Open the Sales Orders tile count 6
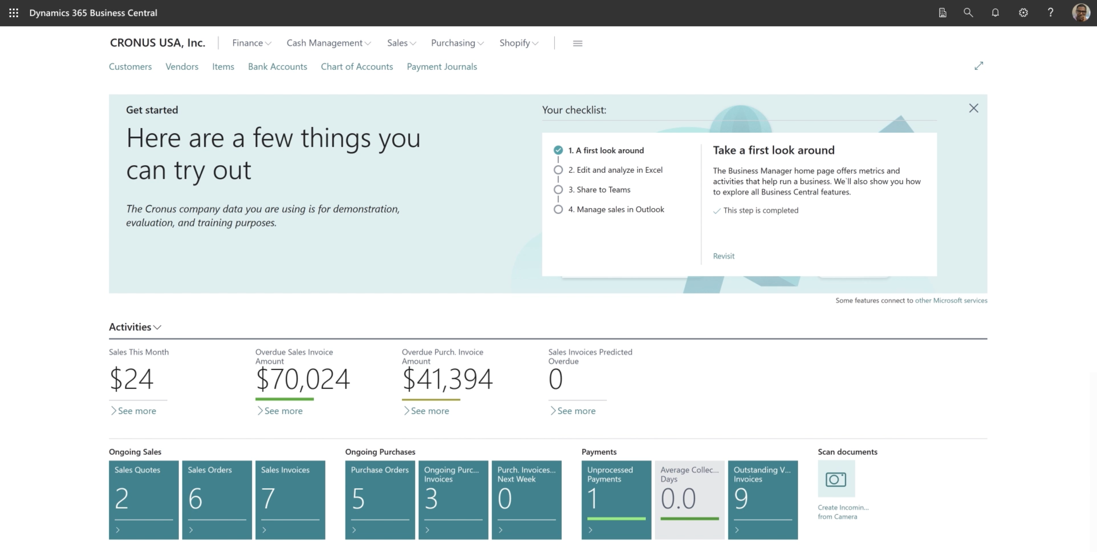The height and width of the screenshot is (552, 1097). point(195,498)
